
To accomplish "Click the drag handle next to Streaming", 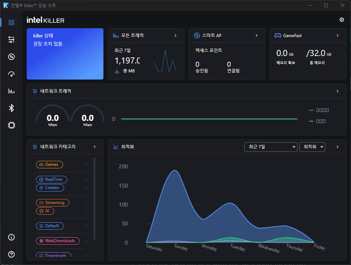I will (x=87, y=203).
